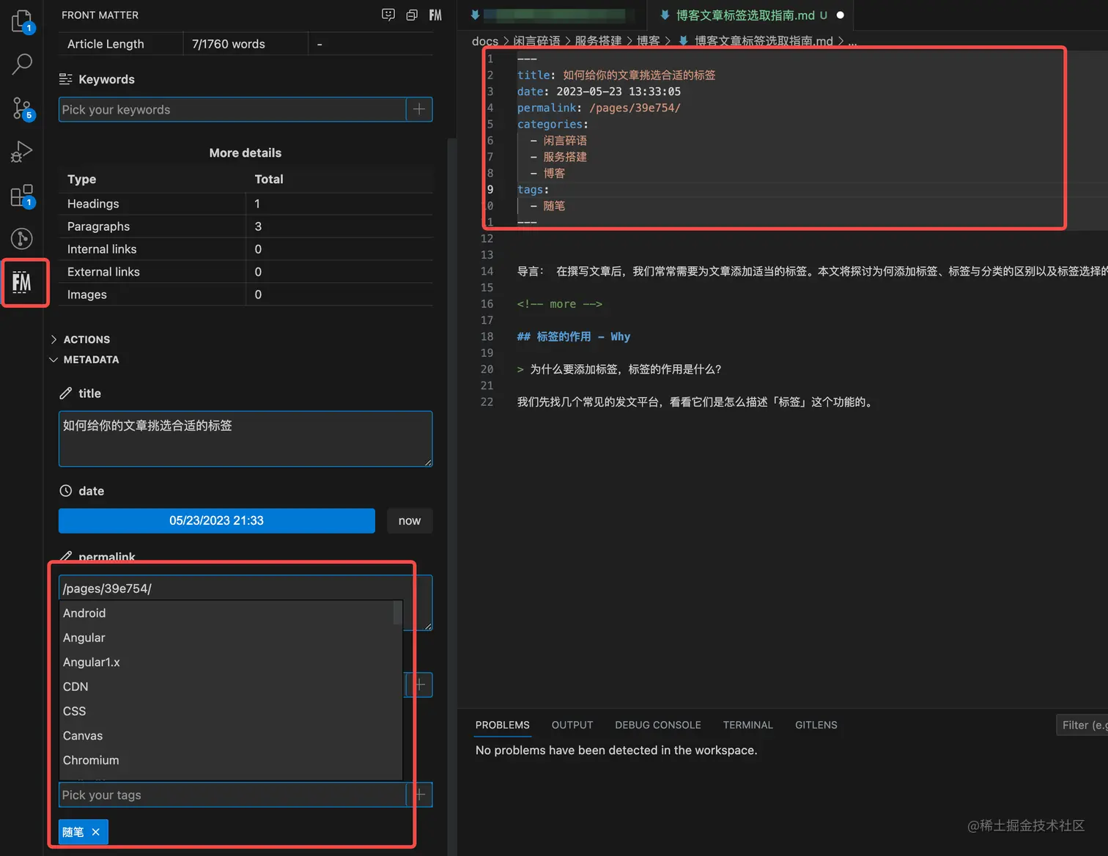The height and width of the screenshot is (856, 1108).
Task: Open the Run and Debug view
Action: click(22, 152)
